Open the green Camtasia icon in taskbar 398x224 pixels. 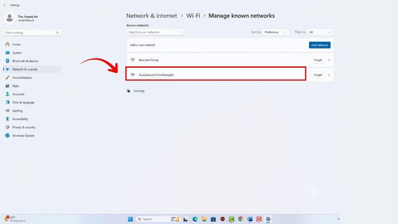(232, 219)
